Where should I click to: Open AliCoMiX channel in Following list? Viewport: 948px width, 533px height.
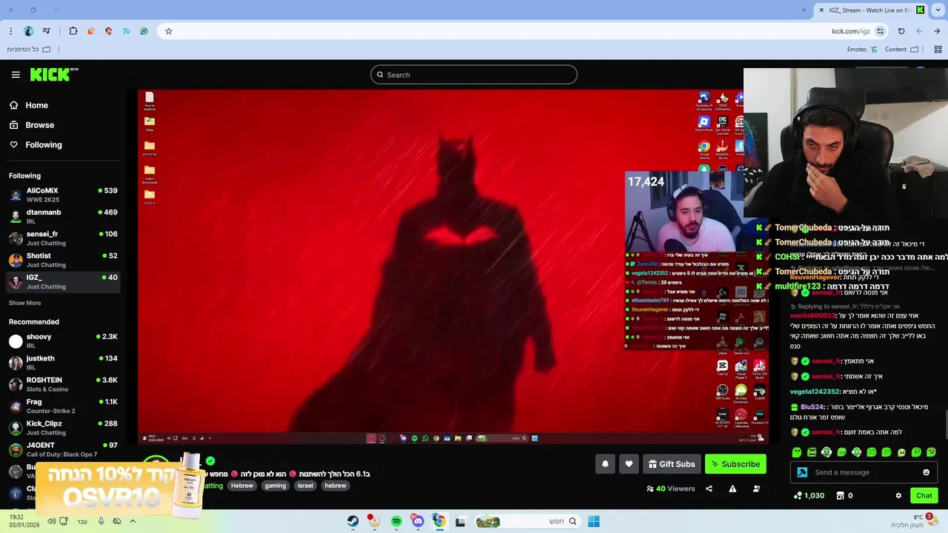[63, 195]
